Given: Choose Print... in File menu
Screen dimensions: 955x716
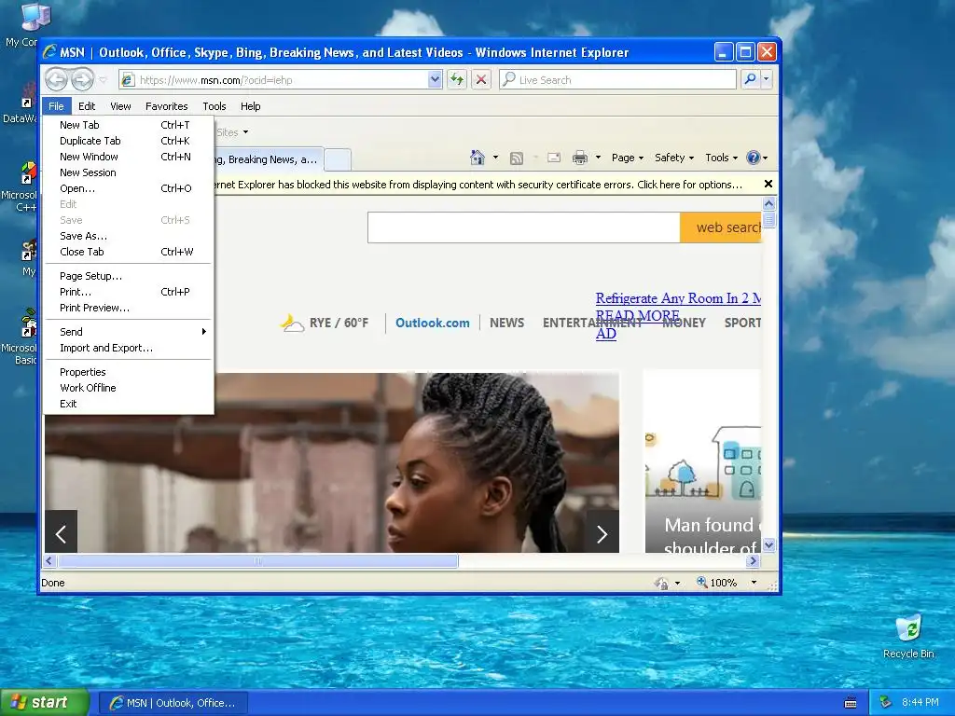Looking at the screenshot, I should (x=128, y=292).
